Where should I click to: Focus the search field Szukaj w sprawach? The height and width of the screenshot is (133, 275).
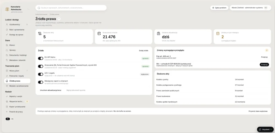pos(71,8)
